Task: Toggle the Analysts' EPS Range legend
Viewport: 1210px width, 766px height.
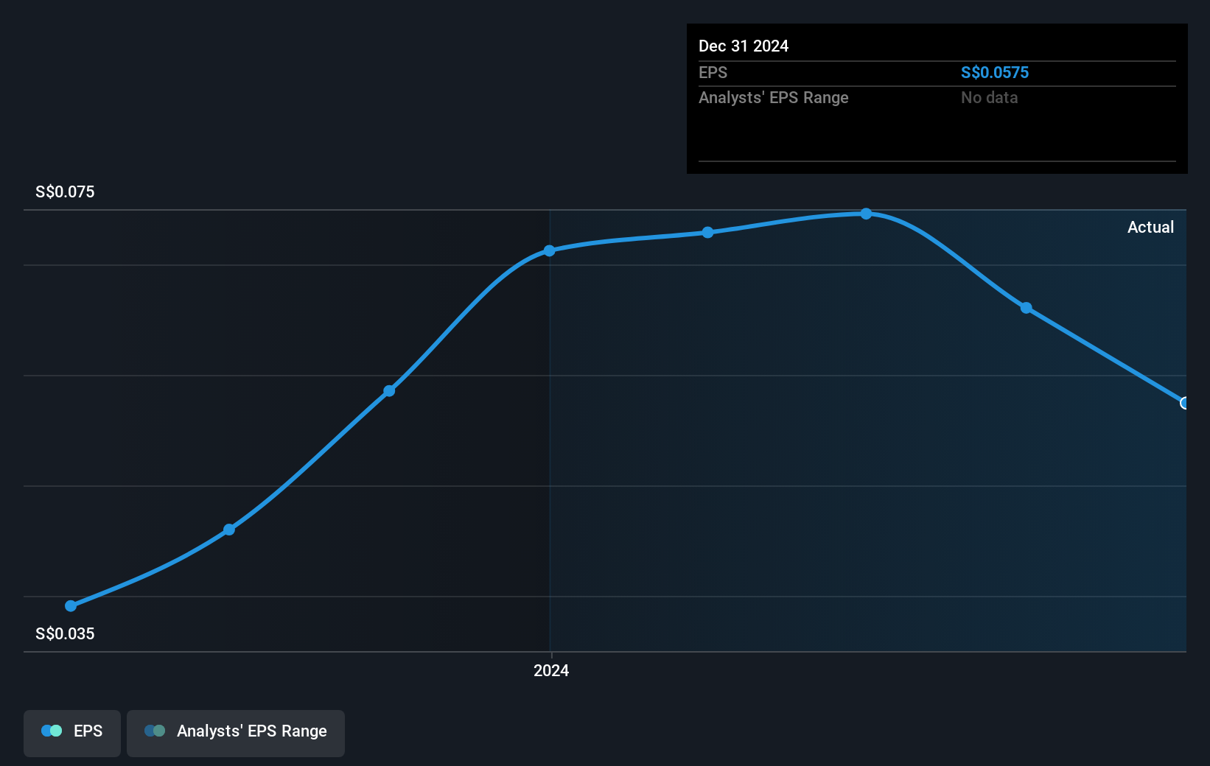Action: coord(236,733)
